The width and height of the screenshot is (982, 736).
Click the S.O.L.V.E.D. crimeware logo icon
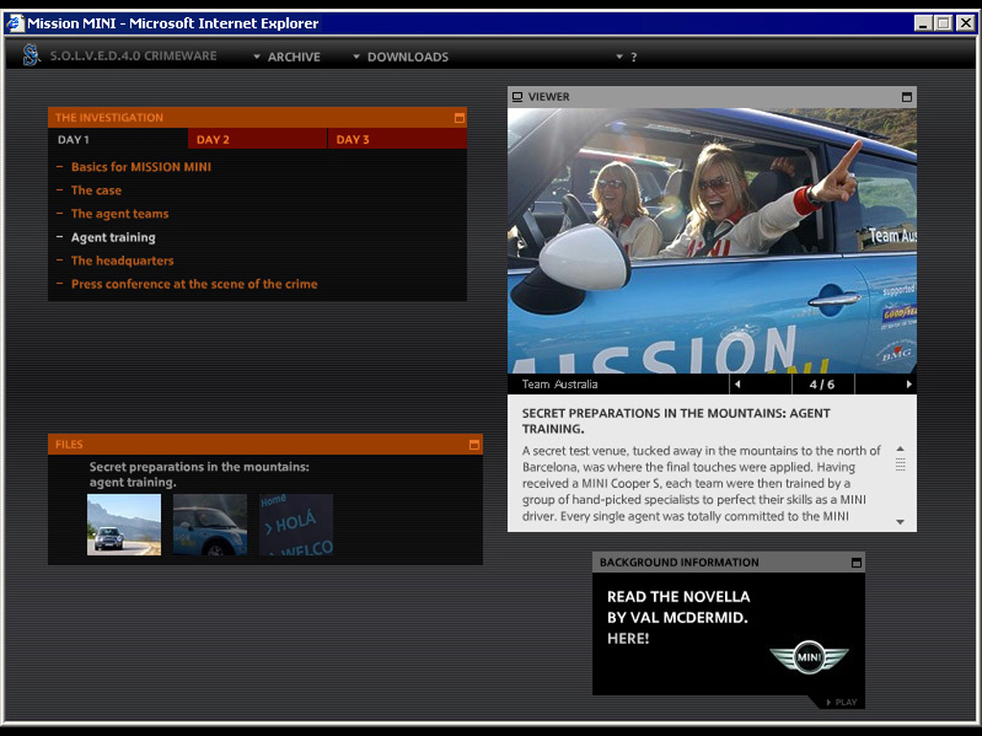(30, 56)
